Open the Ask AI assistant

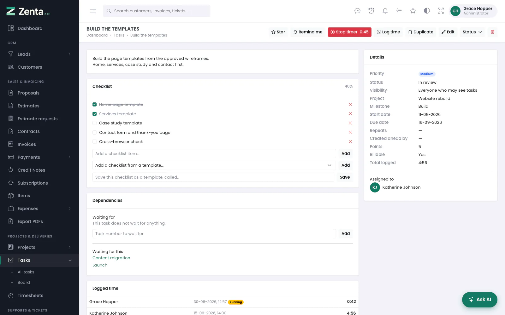(479, 300)
